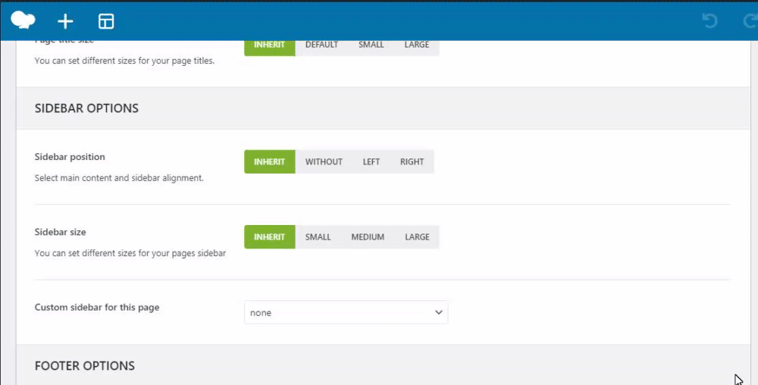Set sidebar size to Inherit
758x385 pixels.
click(270, 237)
